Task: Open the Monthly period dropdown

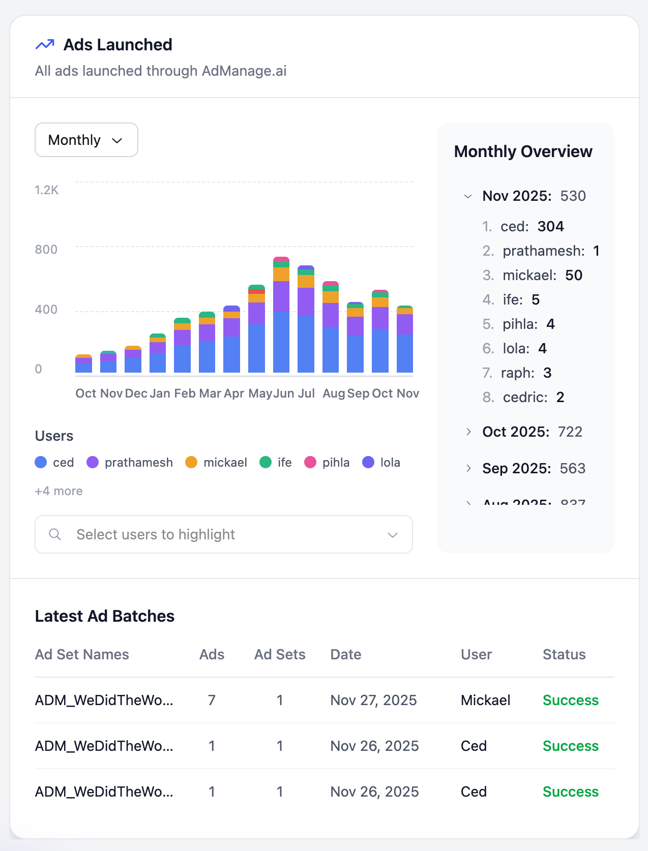Action: coord(86,140)
